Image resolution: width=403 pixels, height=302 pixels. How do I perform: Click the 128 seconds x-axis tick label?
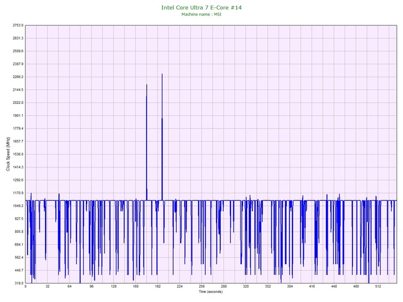tap(114, 286)
